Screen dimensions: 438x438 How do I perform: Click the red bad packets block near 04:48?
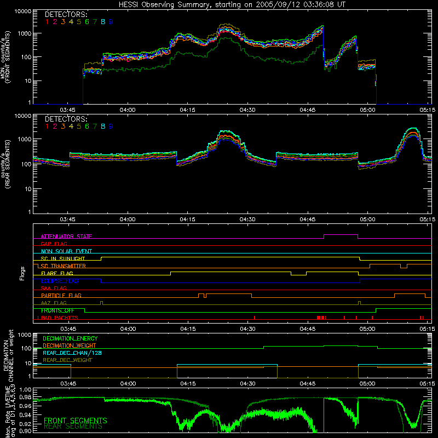[321, 318]
